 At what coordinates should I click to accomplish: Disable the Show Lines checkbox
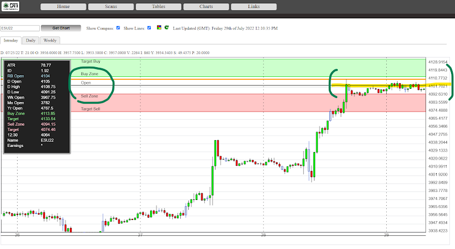click(x=149, y=27)
